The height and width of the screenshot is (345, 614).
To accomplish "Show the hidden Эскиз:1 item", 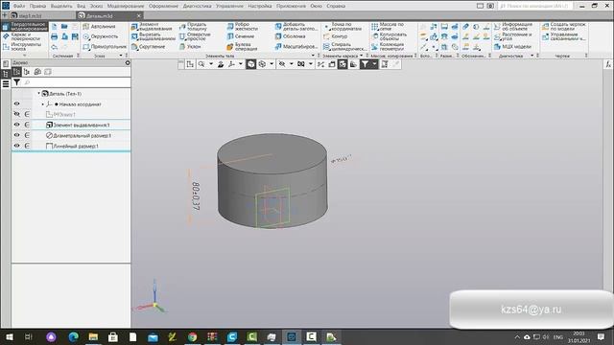I will (17, 114).
